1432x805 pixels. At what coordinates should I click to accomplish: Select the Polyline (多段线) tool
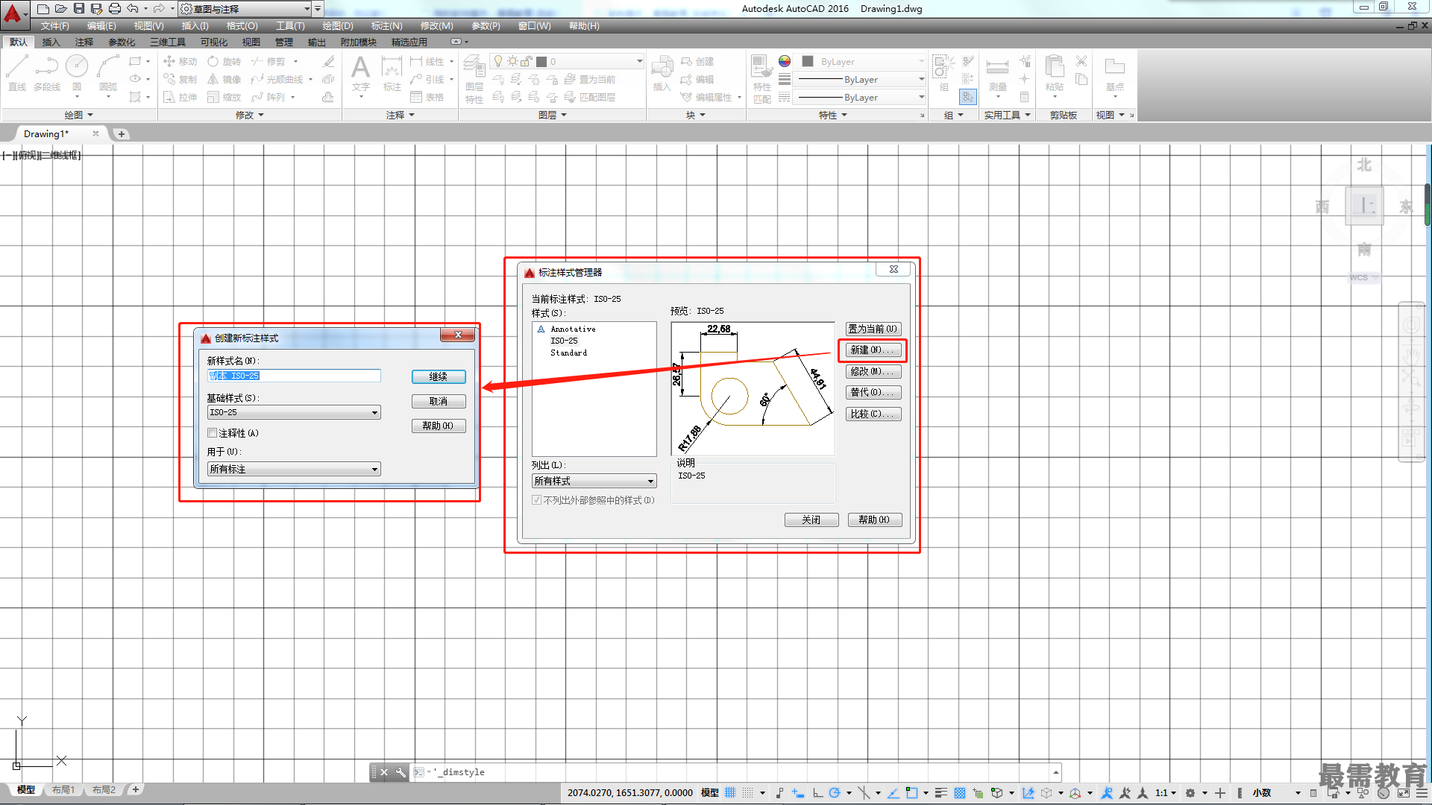tap(47, 73)
